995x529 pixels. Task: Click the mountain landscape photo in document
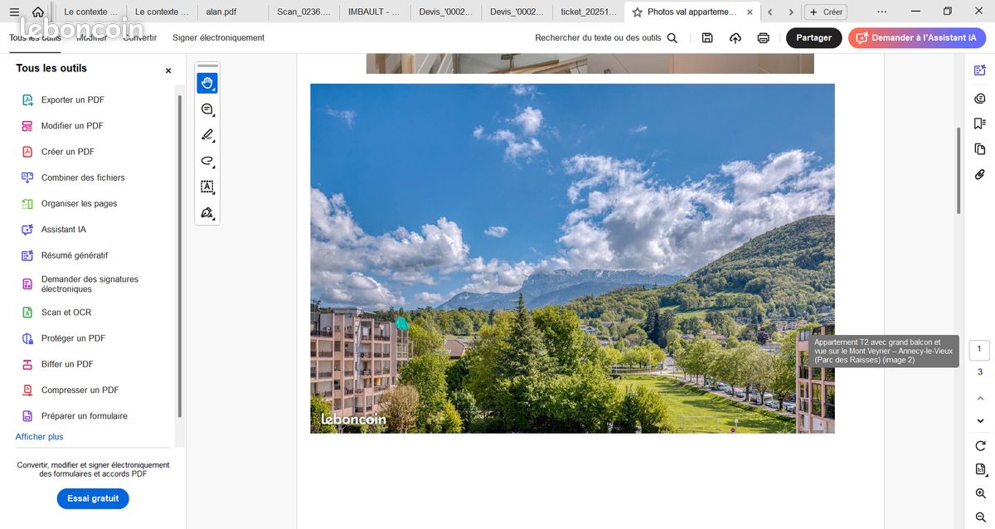coord(572,258)
